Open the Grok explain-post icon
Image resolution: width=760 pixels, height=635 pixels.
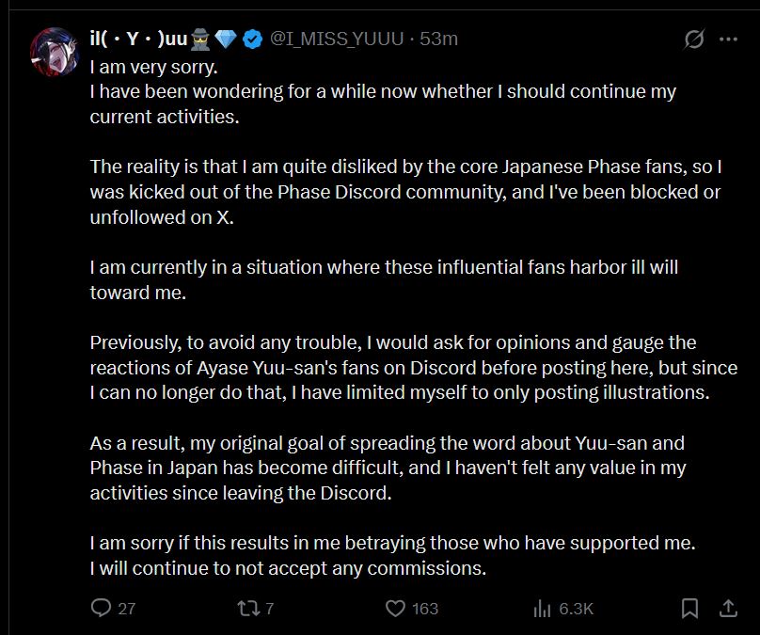click(x=693, y=40)
